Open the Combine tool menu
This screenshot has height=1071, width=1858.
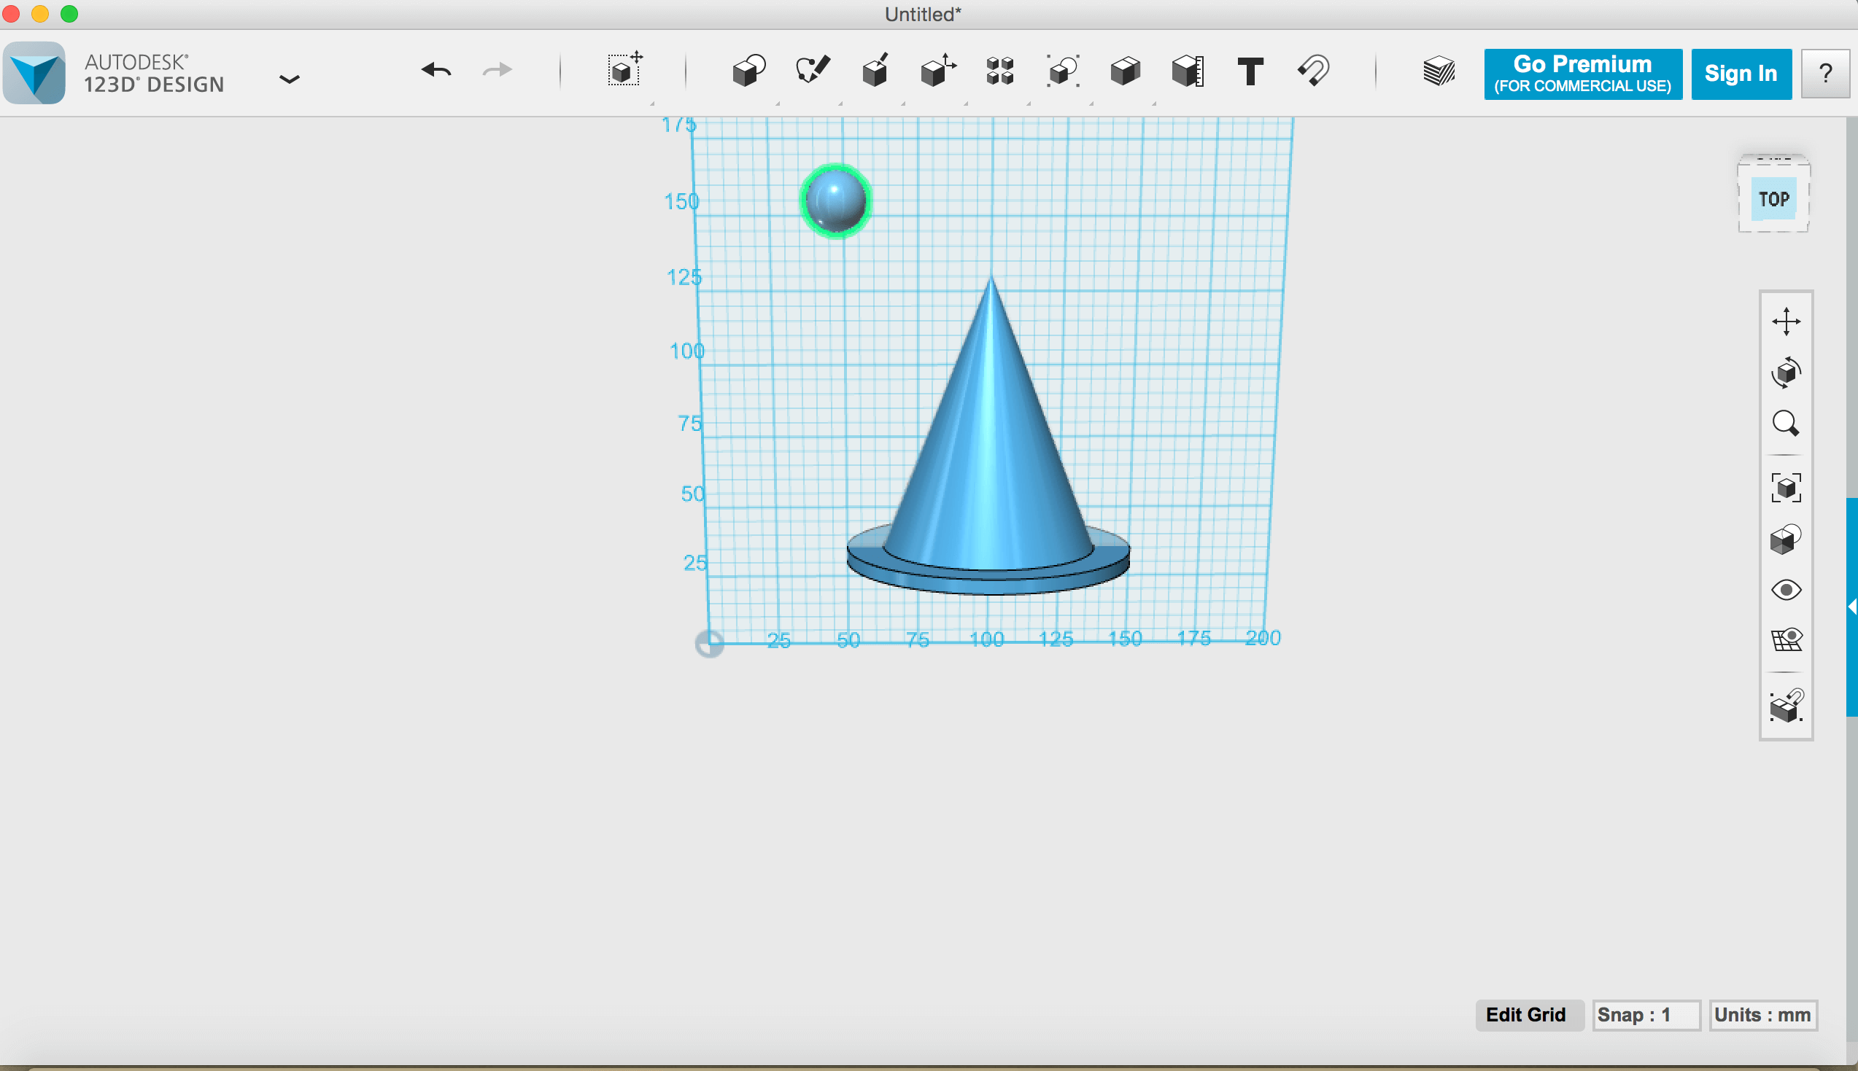(1125, 71)
